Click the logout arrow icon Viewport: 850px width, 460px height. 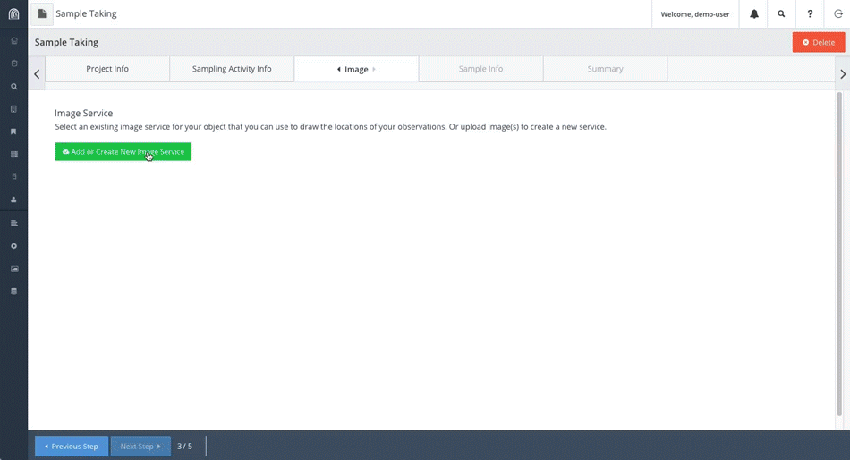pos(838,14)
